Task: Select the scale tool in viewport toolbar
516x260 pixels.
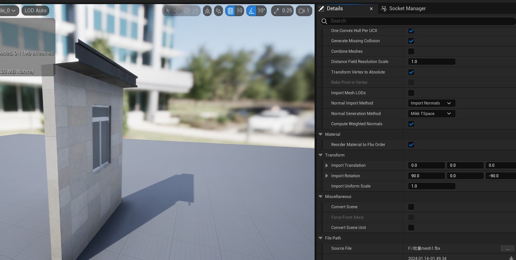Action: [195, 11]
